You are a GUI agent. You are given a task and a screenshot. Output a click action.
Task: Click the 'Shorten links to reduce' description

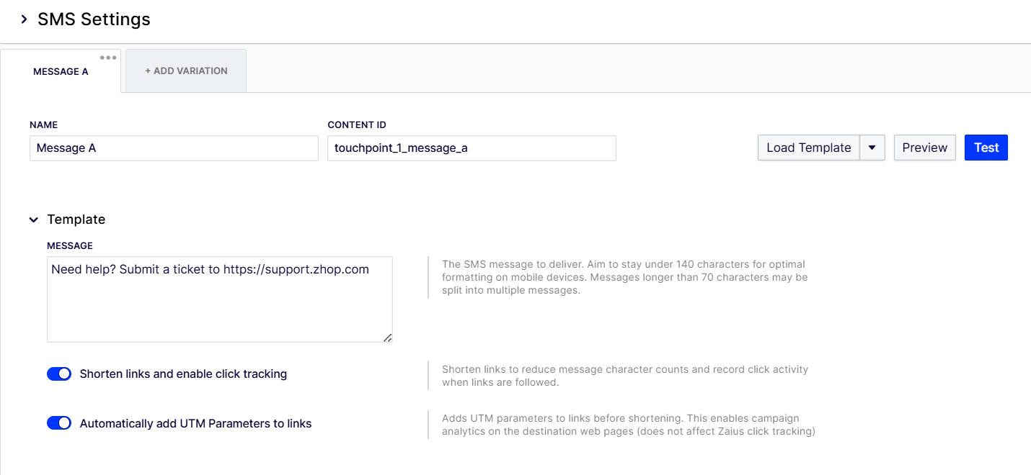coord(625,376)
